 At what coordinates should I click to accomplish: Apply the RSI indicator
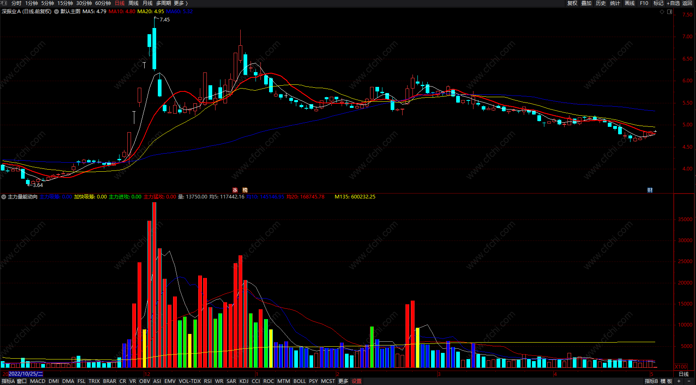pyautogui.click(x=208, y=381)
